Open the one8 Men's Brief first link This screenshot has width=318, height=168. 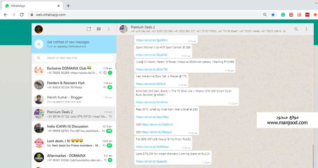(x=152, y=117)
